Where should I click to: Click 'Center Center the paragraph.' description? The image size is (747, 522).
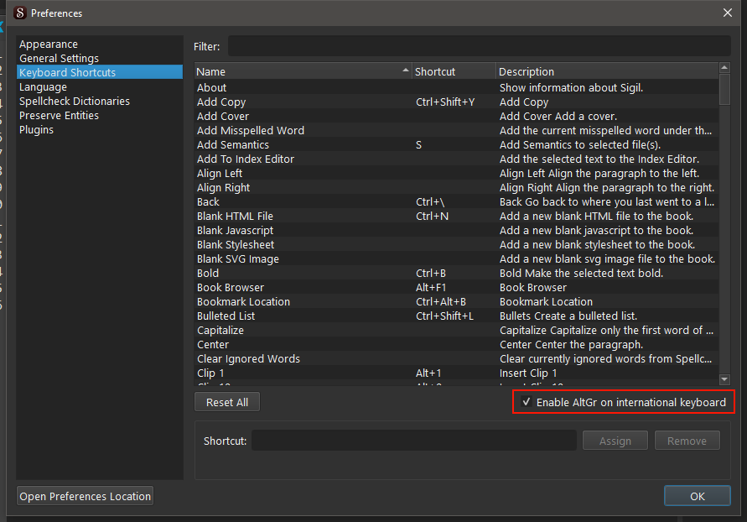607,345
